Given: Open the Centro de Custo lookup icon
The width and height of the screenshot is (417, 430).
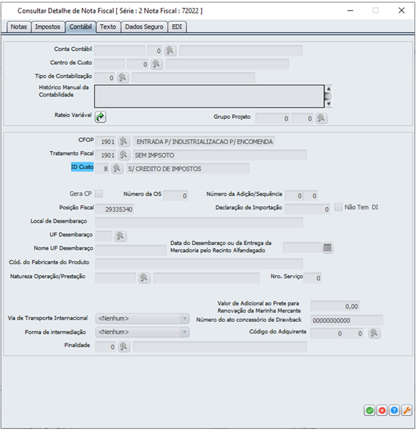Looking at the screenshot, I should 156,64.
